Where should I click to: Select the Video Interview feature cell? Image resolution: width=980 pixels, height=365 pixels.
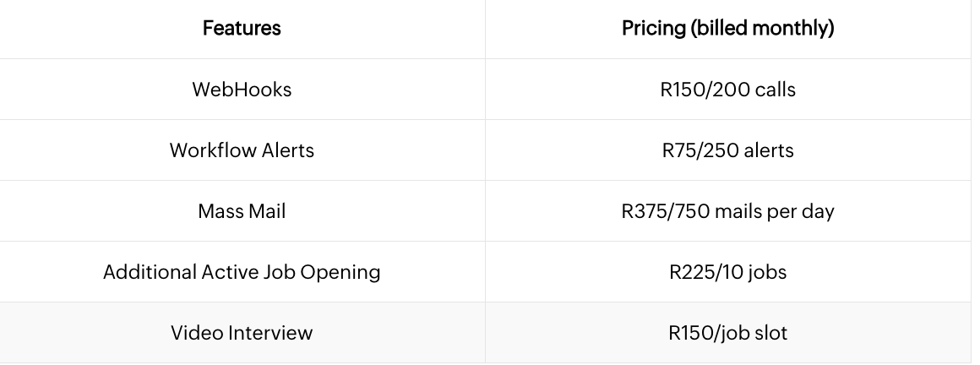pyautogui.click(x=242, y=333)
